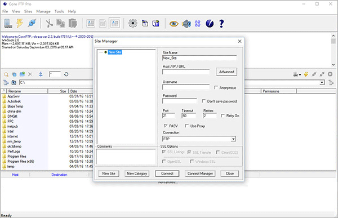
Task: Check Don't save password
Action: (x=203, y=101)
